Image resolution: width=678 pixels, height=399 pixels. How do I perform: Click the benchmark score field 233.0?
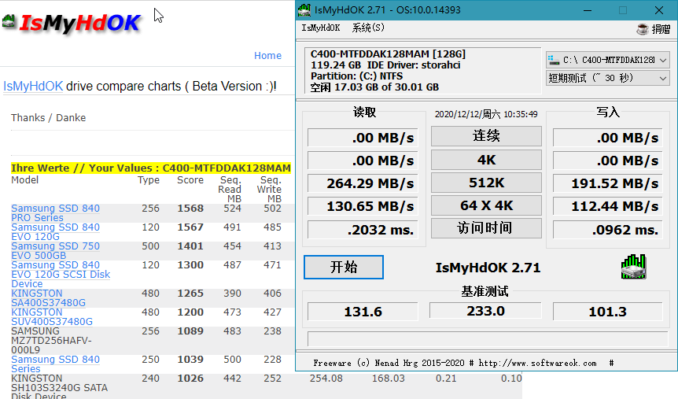[x=485, y=311]
